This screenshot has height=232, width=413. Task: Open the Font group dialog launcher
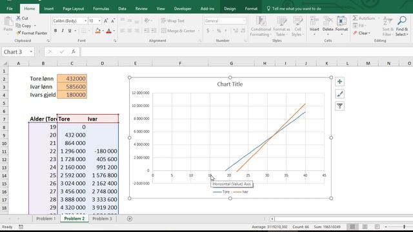115,41
